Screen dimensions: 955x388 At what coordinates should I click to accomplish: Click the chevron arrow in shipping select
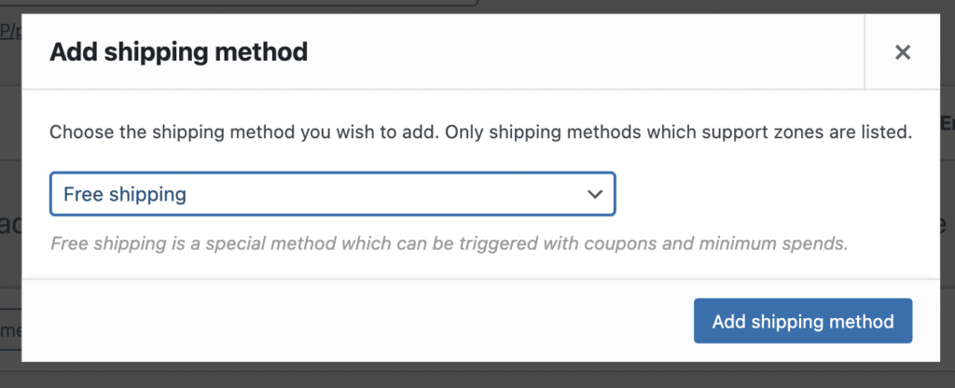point(594,194)
